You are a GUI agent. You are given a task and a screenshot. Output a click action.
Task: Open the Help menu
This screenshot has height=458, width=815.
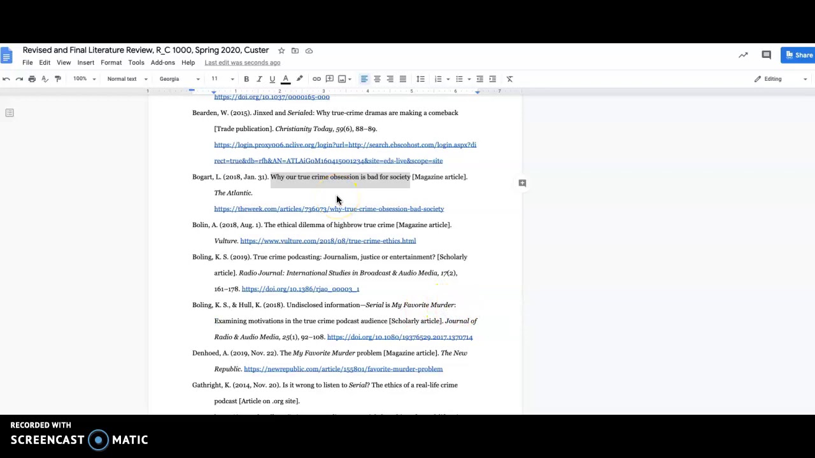[x=188, y=62]
